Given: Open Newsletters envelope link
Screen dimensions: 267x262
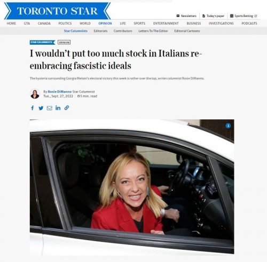Looking at the screenshot, I should (186, 16).
